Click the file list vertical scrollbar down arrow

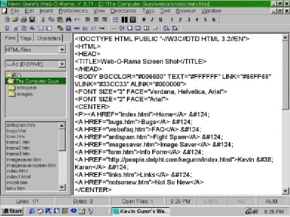coord(62,187)
